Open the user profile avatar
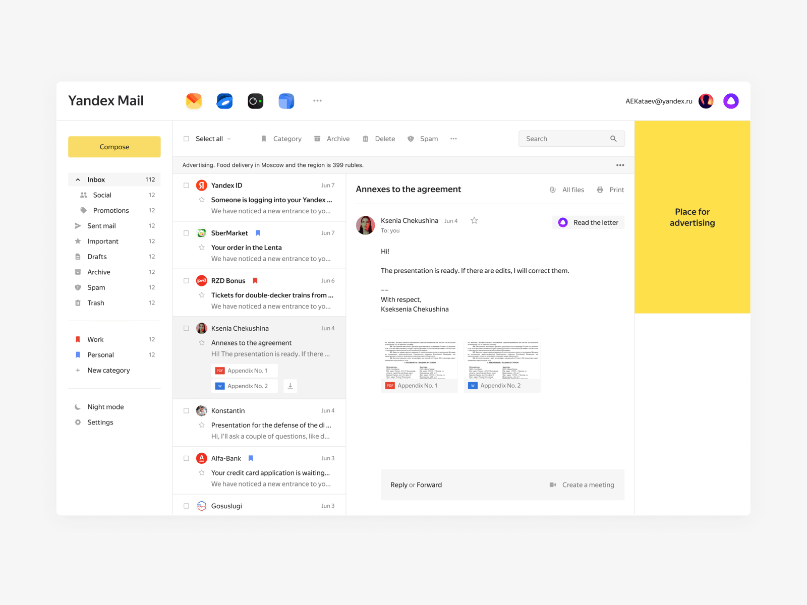 [706, 101]
